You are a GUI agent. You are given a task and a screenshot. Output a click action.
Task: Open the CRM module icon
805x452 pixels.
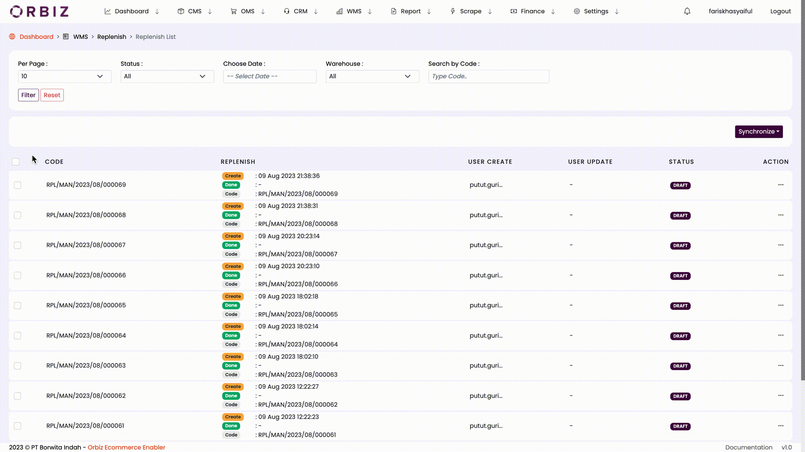[x=286, y=11]
